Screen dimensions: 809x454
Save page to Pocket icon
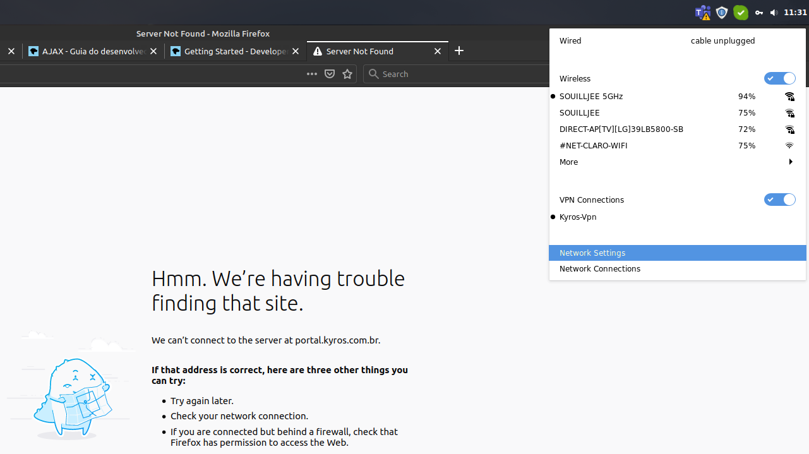click(330, 74)
